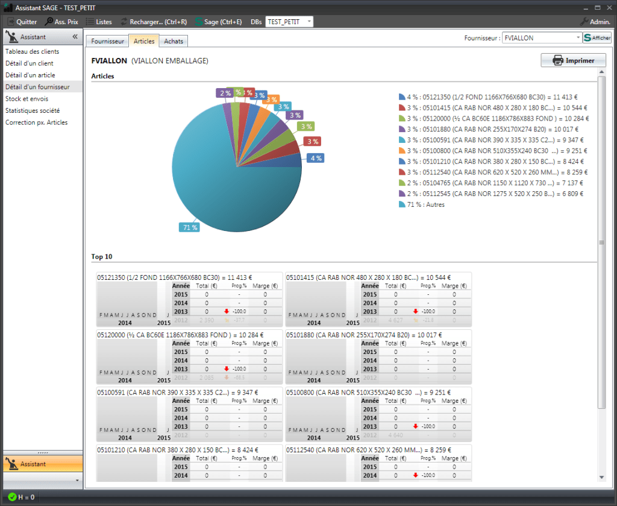This screenshot has height=506, width=617.
Task: Click the green check status icon
Action: (11, 497)
